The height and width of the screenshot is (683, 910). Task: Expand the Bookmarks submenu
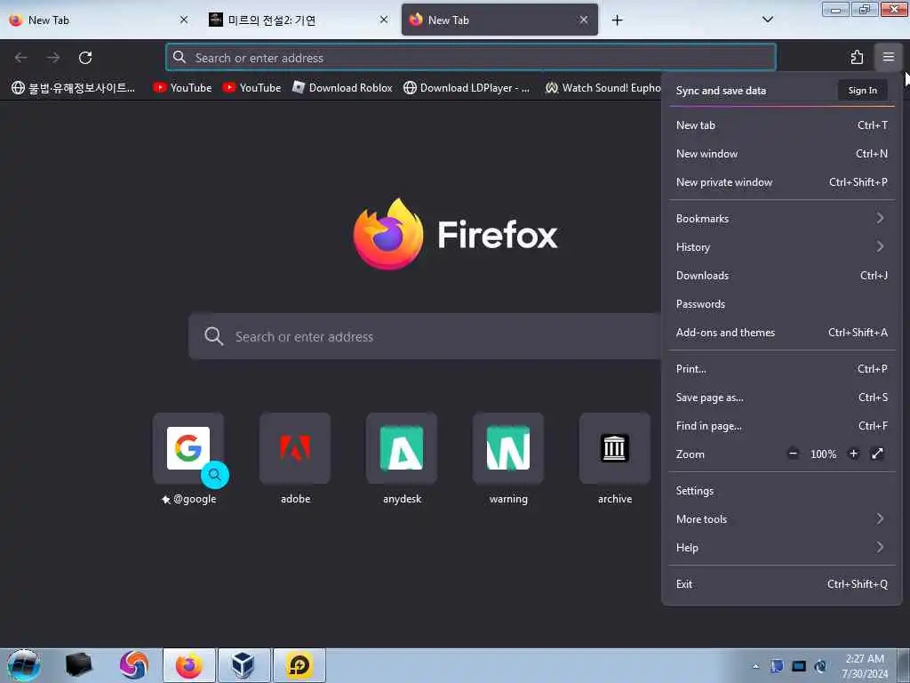[782, 219]
